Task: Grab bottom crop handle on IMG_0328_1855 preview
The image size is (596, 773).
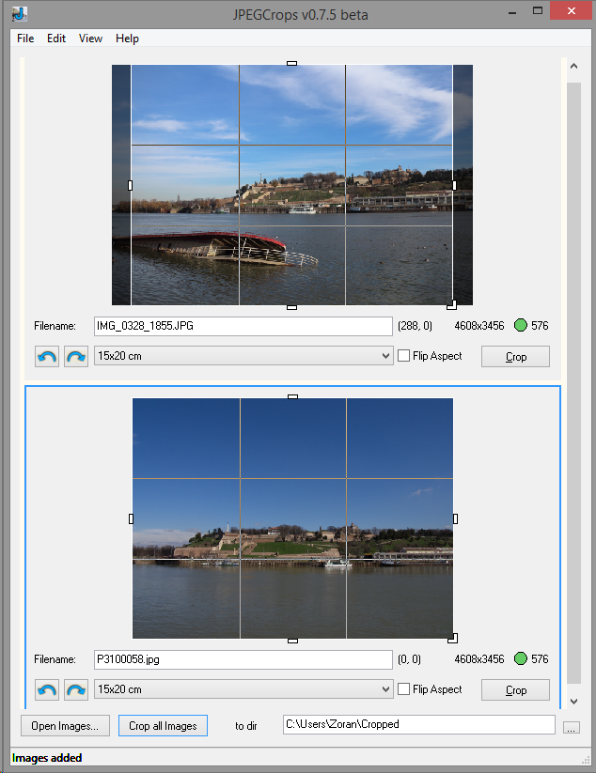Action: pyautogui.click(x=292, y=307)
